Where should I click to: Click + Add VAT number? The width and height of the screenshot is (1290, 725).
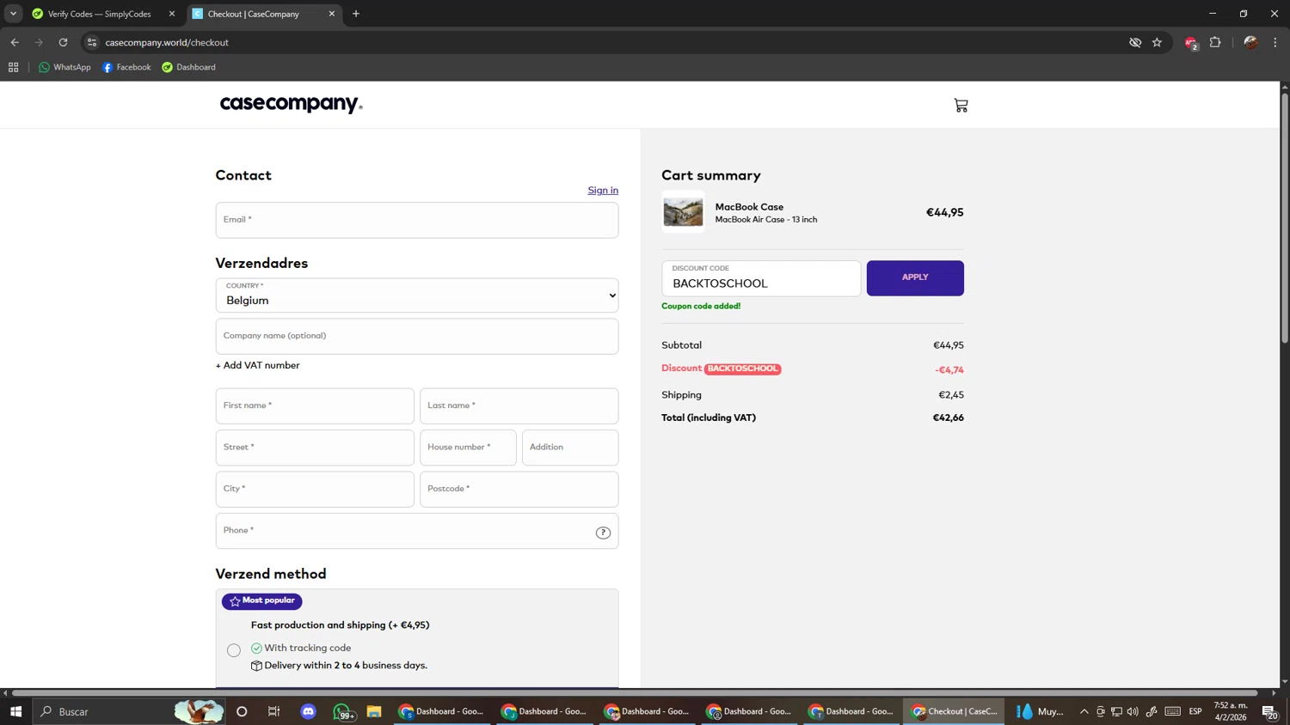[258, 365]
